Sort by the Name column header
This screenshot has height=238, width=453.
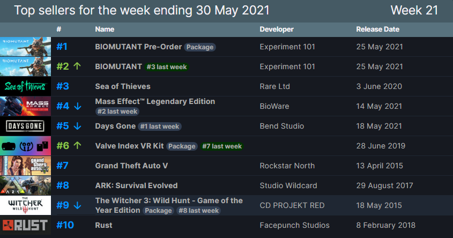[106, 29]
